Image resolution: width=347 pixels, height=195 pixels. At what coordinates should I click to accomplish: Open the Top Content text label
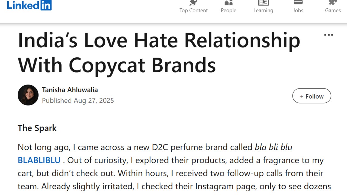point(193,10)
